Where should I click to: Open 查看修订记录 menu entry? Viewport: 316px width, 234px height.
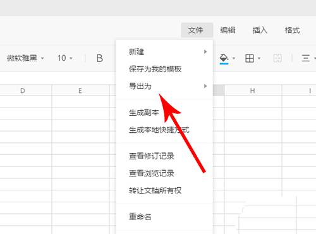point(164,156)
